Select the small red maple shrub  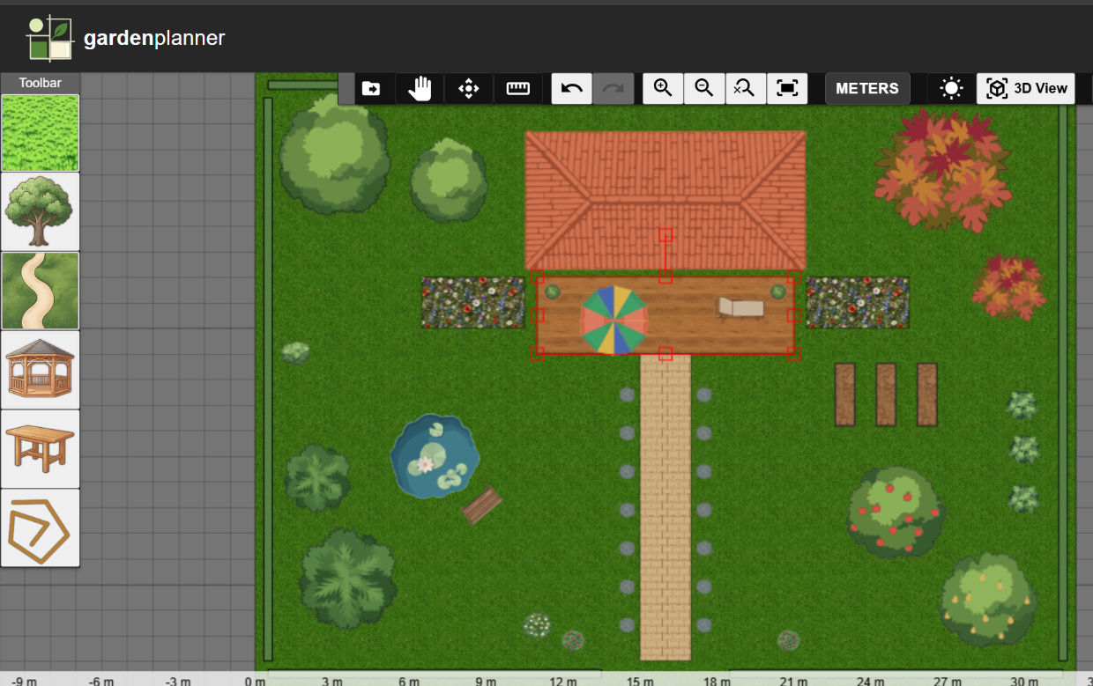click(1008, 286)
